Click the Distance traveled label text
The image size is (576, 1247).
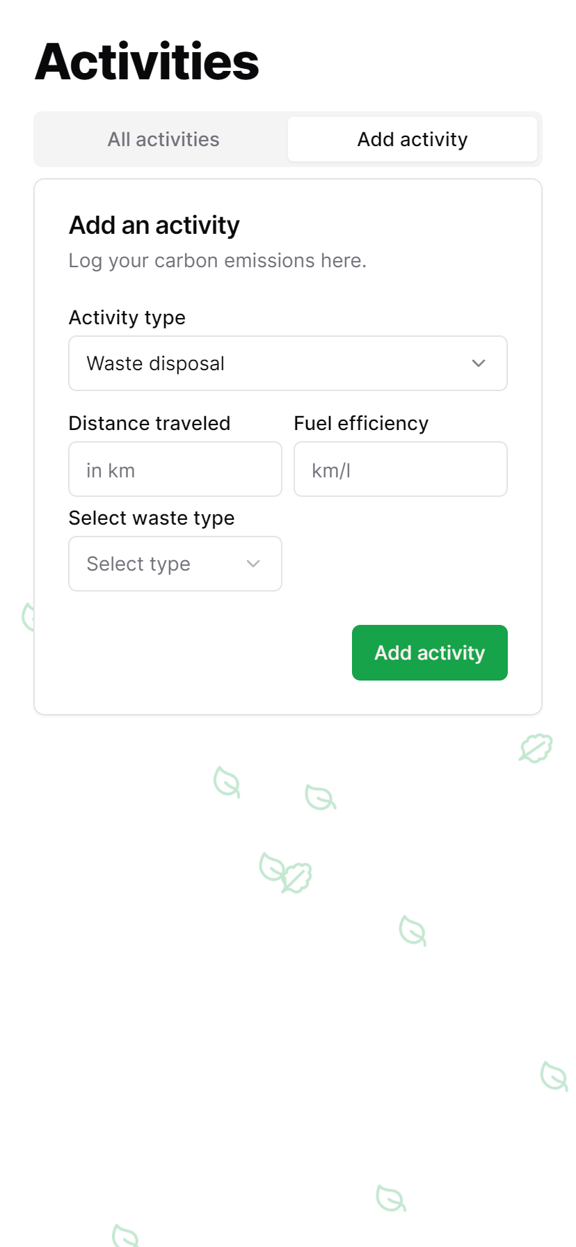click(150, 423)
